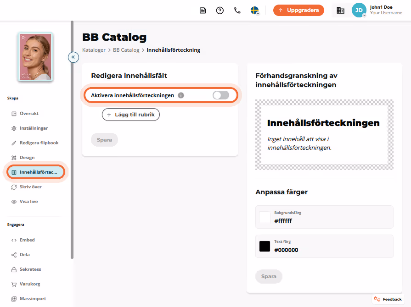Viewport: 411px width, 307px height.
Task: Collapse the sidebar with double-arrow button
Action: coord(73,57)
